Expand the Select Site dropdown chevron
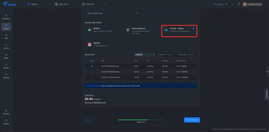 pos(104,4)
